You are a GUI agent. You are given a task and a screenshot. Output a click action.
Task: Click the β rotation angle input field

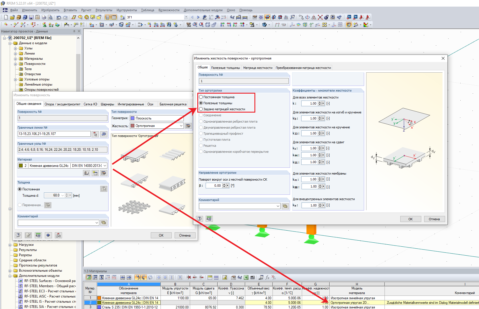[214, 186]
